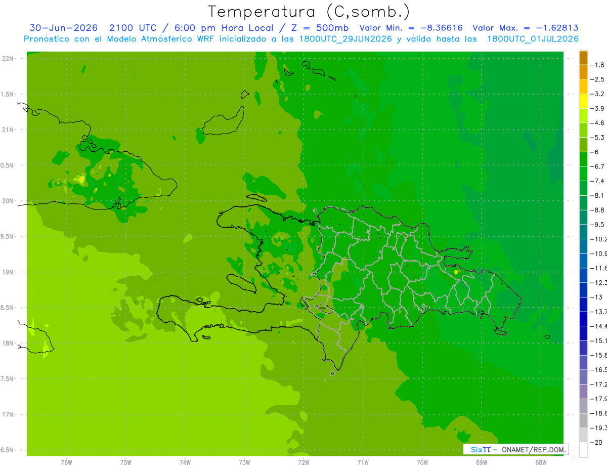Click the "-10.9" color bar label
The image size is (607, 469).
[599, 253]
